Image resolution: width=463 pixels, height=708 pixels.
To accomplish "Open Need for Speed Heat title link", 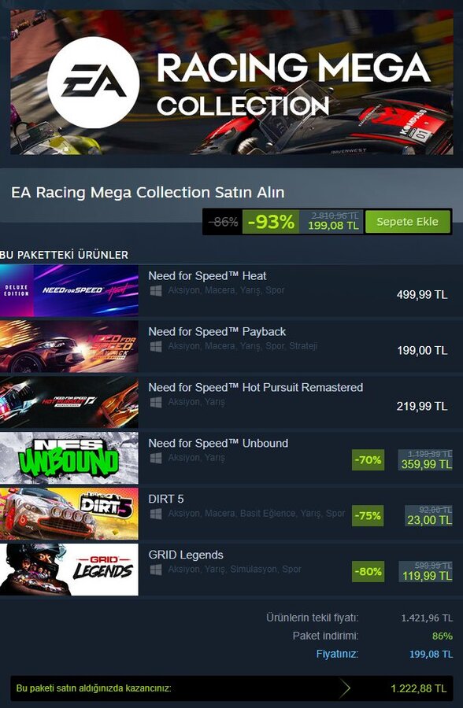I will click(207, 276).
